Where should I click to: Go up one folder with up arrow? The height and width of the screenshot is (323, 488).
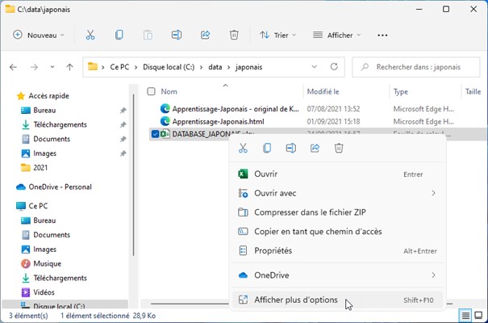point(70,67)
